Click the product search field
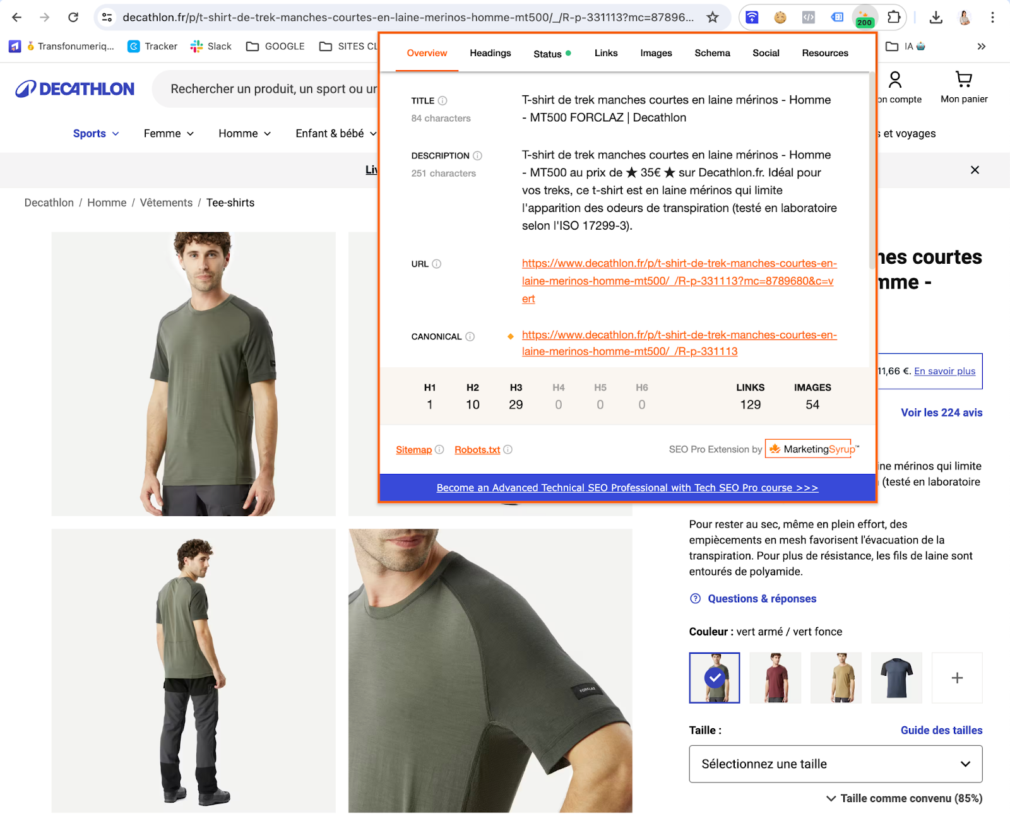Viewport: 1010px width, 814px height. coord(265,89)
